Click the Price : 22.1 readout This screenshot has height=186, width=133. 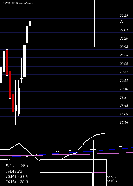(x=17, y=166)
